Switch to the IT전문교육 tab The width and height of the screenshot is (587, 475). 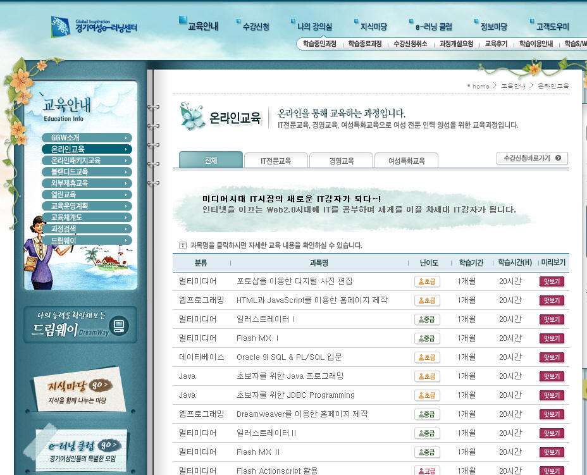click(276, 161)
